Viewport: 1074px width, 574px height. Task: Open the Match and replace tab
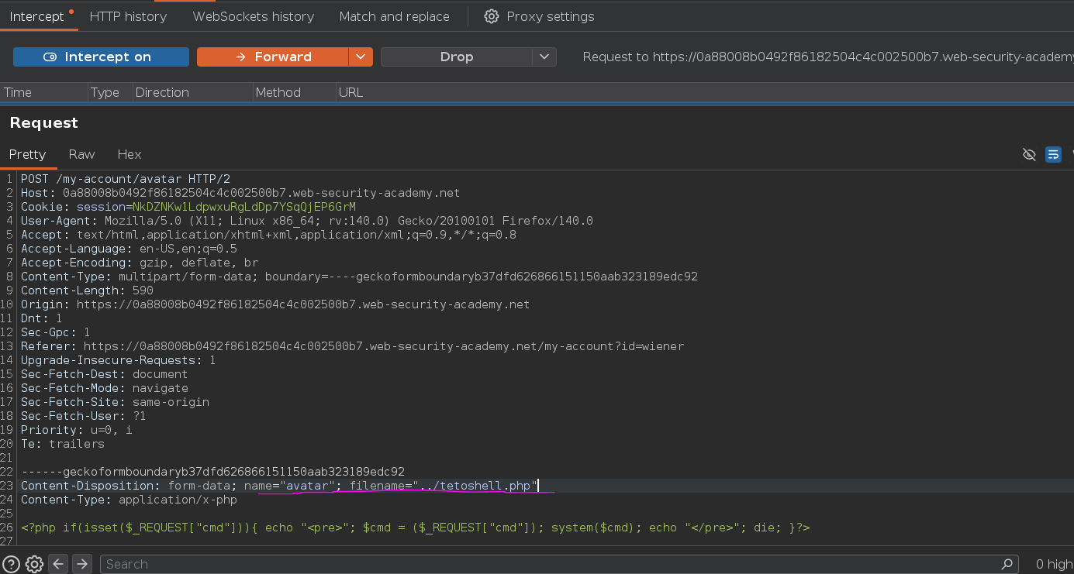394,16
